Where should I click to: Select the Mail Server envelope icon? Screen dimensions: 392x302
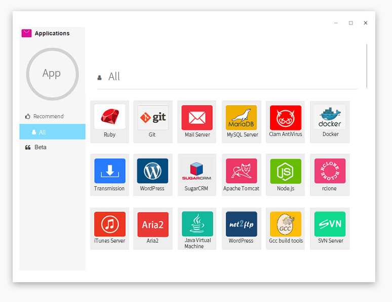point(197,118)
